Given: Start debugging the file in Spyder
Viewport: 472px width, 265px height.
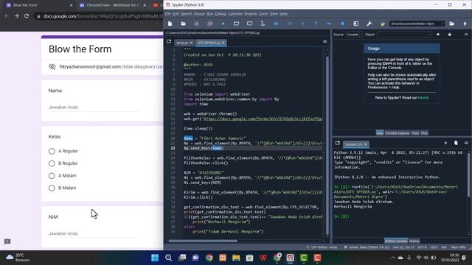Looking at the screenshot, I should (x=276, y=24).
